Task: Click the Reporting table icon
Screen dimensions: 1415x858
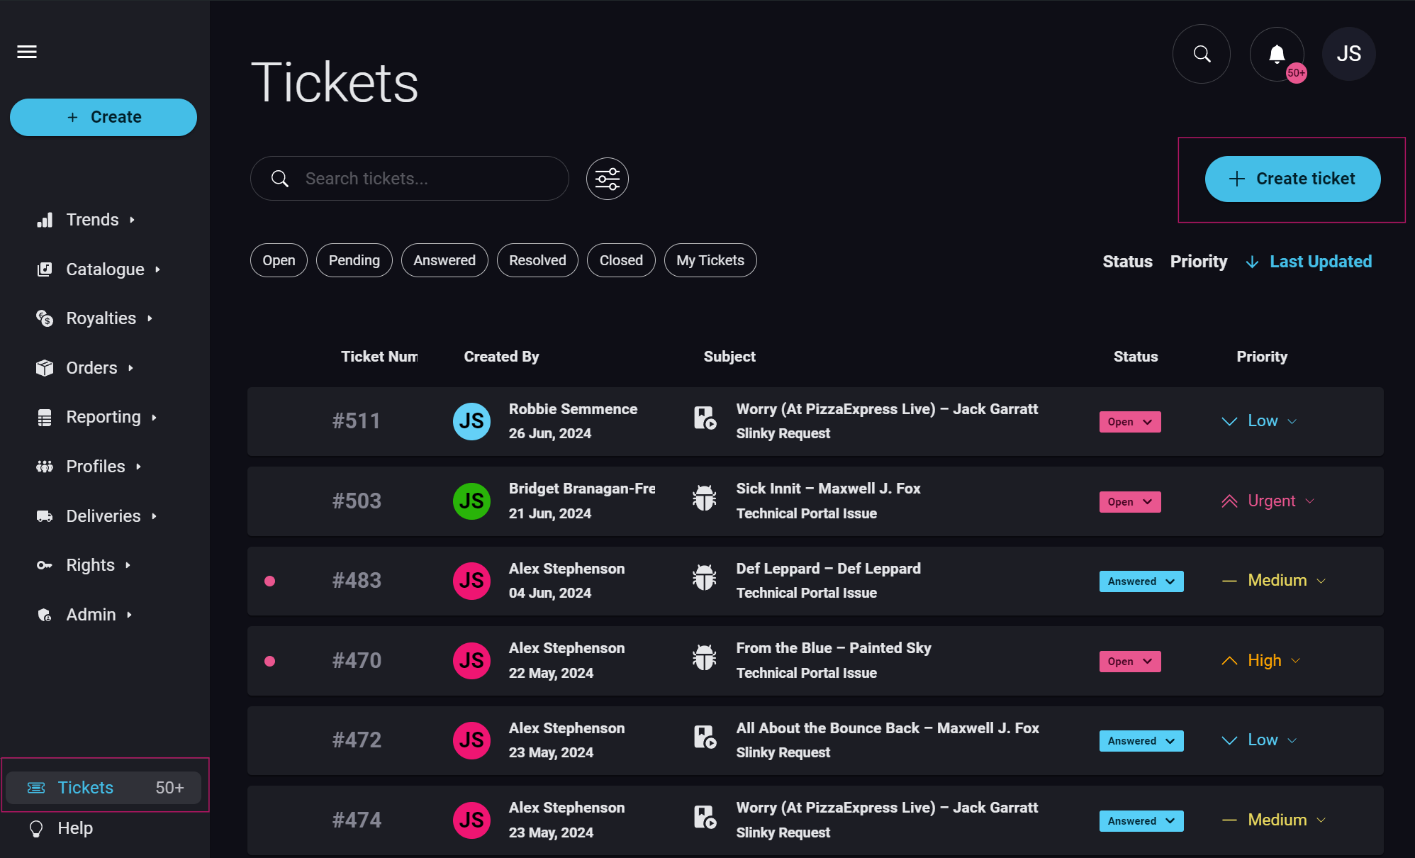Action: click(x=45, y=418)
